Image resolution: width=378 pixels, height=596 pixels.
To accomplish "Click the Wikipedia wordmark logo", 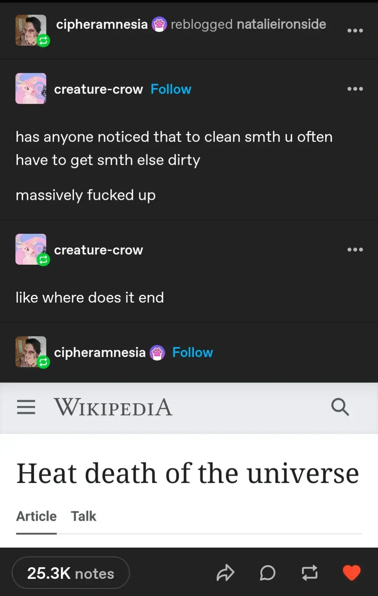I will (x=113, y=407).
